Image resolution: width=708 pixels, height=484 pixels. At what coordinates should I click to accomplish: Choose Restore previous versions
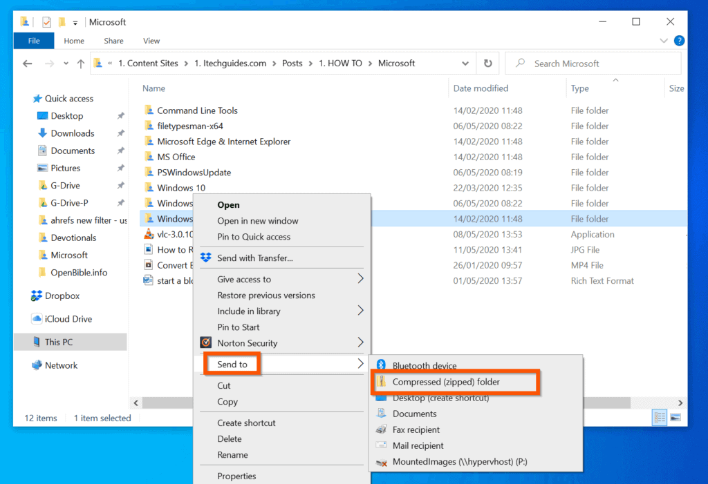click(x=266, y=295)
